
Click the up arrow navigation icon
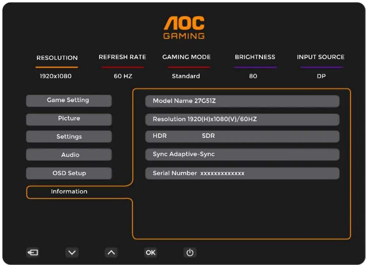(111, 253)
